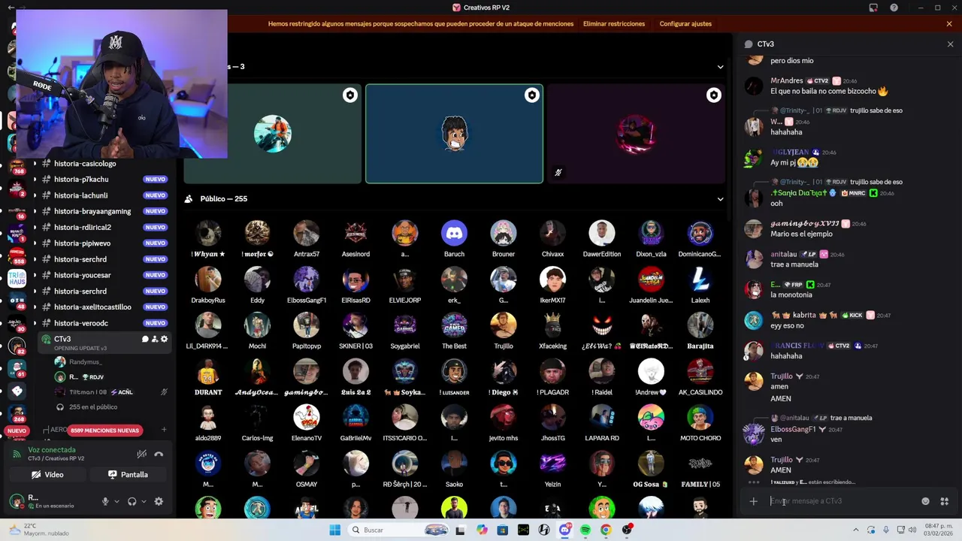Open audio output options arrow

(144, 501)
